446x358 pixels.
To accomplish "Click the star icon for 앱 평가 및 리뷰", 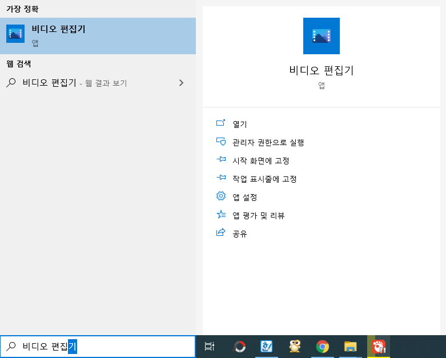I will point(221,214).
